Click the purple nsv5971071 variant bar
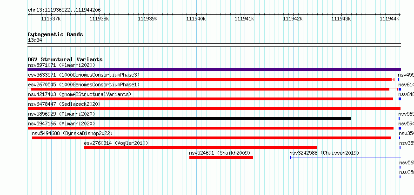Image resolution: width=414 pixels, height=195 pixels. (x=214, y=70)
